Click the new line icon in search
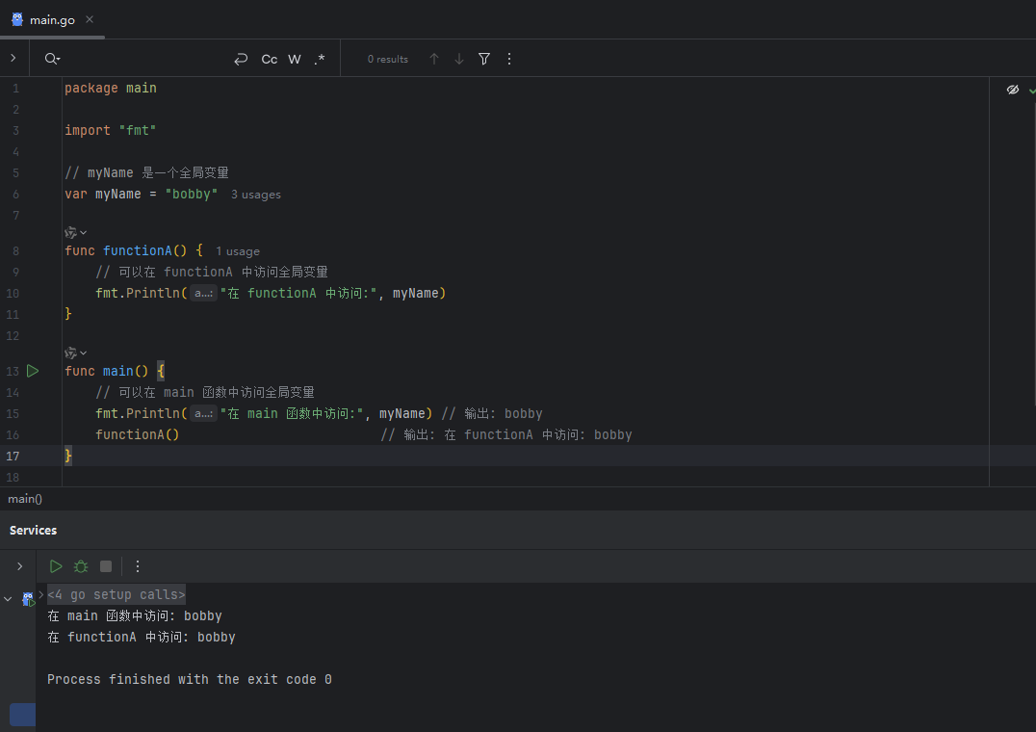1036x732 pixels. click(x=241, y=59)
